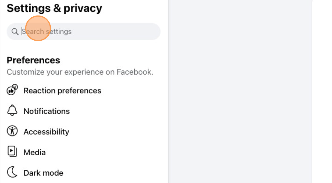Click the Reaction preferences emoji icon
Screen dimensions: 332x183
[x=12, y=90]
